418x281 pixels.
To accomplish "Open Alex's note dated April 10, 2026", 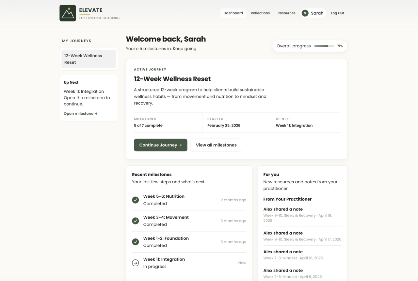I will pyautogui.click(x=302, y=255).
